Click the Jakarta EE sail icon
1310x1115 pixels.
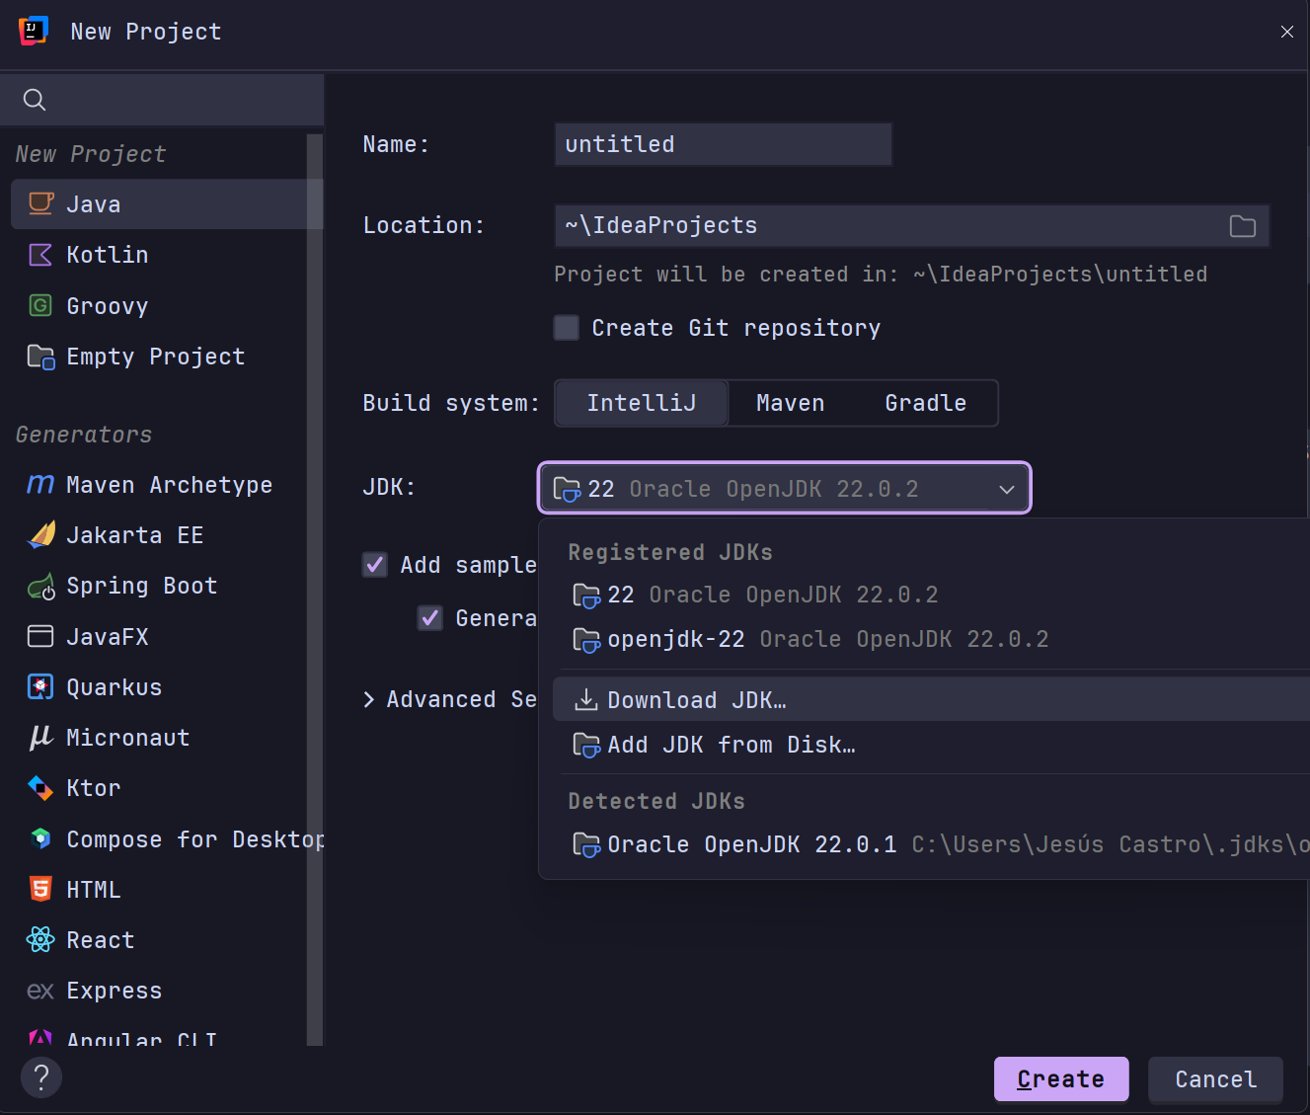(x=40, y=534)
